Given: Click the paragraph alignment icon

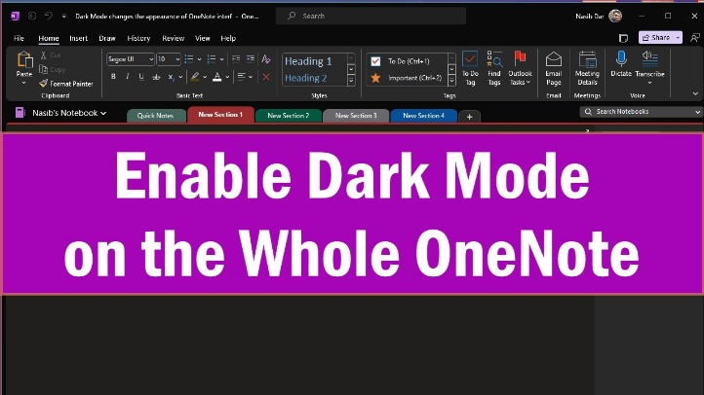Looking at the screenshot, I should (242, 77).
